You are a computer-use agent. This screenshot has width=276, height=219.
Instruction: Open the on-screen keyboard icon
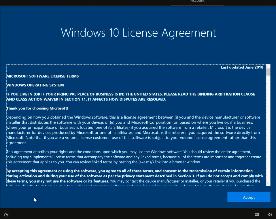pos(257,214)
